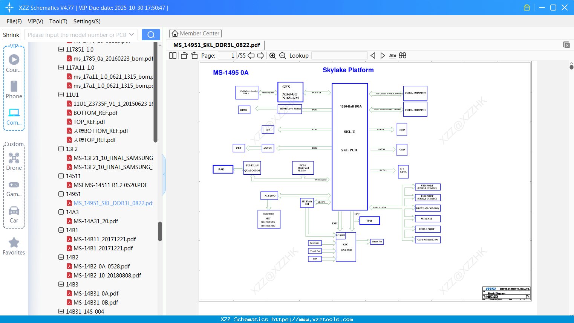Open MS-14B31_0B.pdf file
This screenshot has width=574, height=323.
click(96, 302)
